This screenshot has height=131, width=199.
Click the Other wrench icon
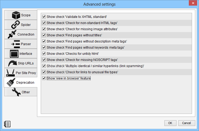point(16,92)
